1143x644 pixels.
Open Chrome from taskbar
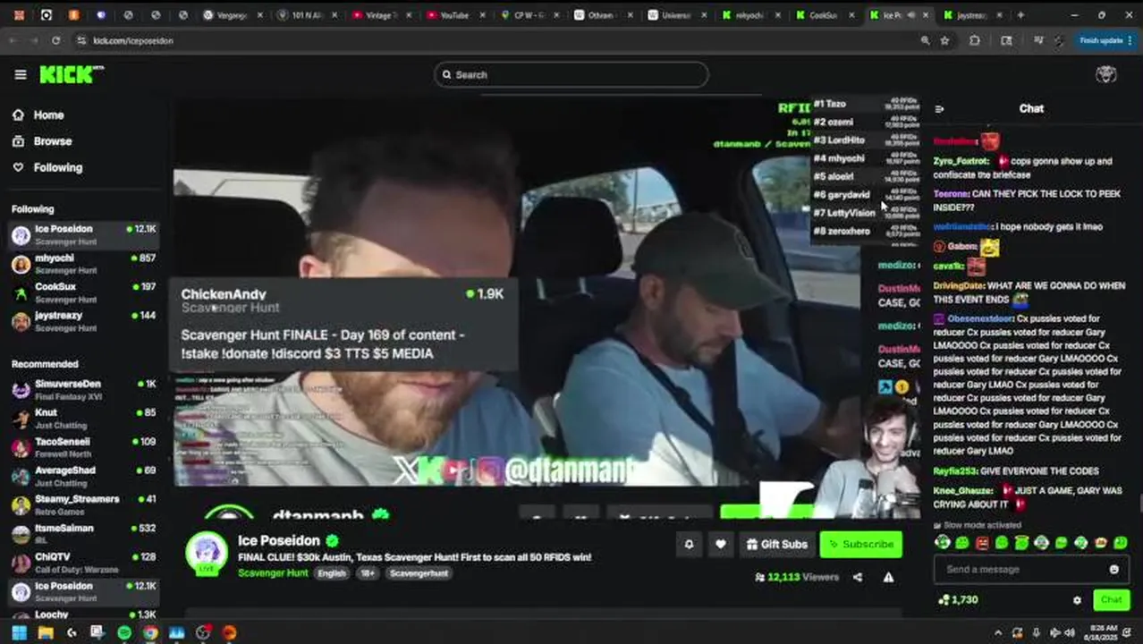tap(150, 633)
